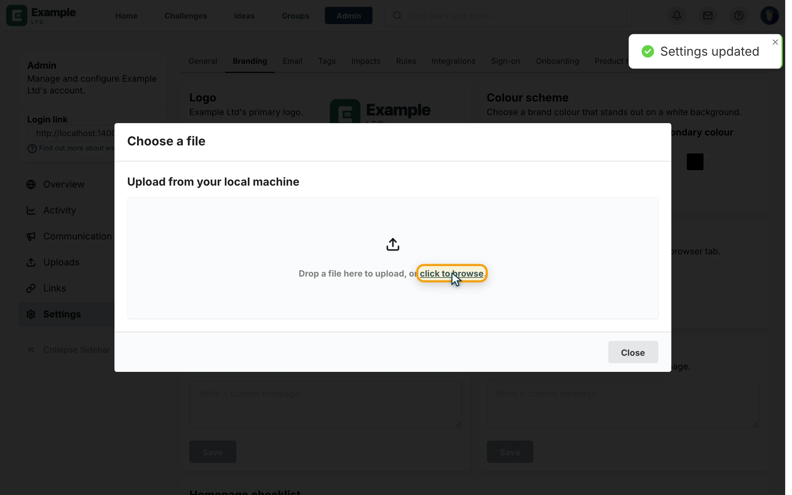
Task: Click Save under right custom message
Action: coord(510,452)
